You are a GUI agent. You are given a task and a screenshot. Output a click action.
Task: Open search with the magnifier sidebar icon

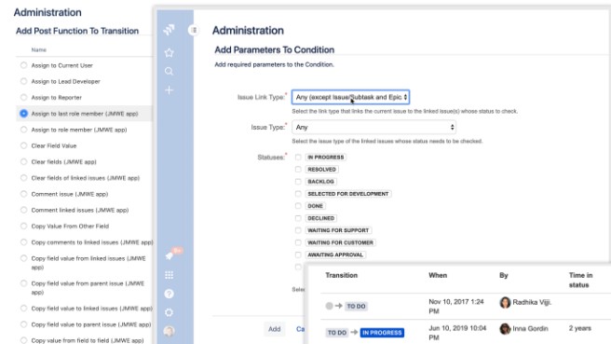click(169, 72)
